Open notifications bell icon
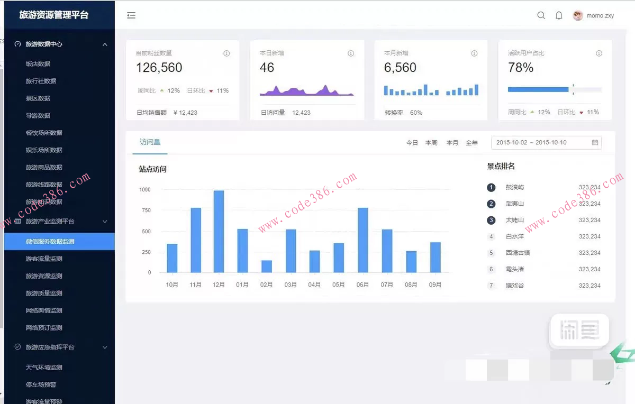Image resolution: width=635 pixels, height=404 pixels. [559, 15]
